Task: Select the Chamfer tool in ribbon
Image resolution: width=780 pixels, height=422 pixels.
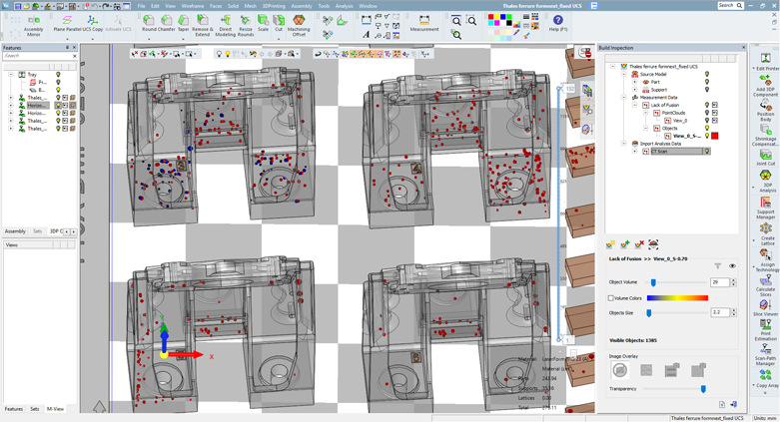Action: tap(166, 24)
